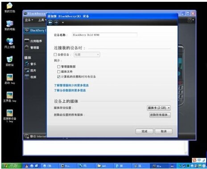Click the 开始 Start button
The width and height of the screenshot is (207, 169).
pyautogui.click(x=12, y=166)
